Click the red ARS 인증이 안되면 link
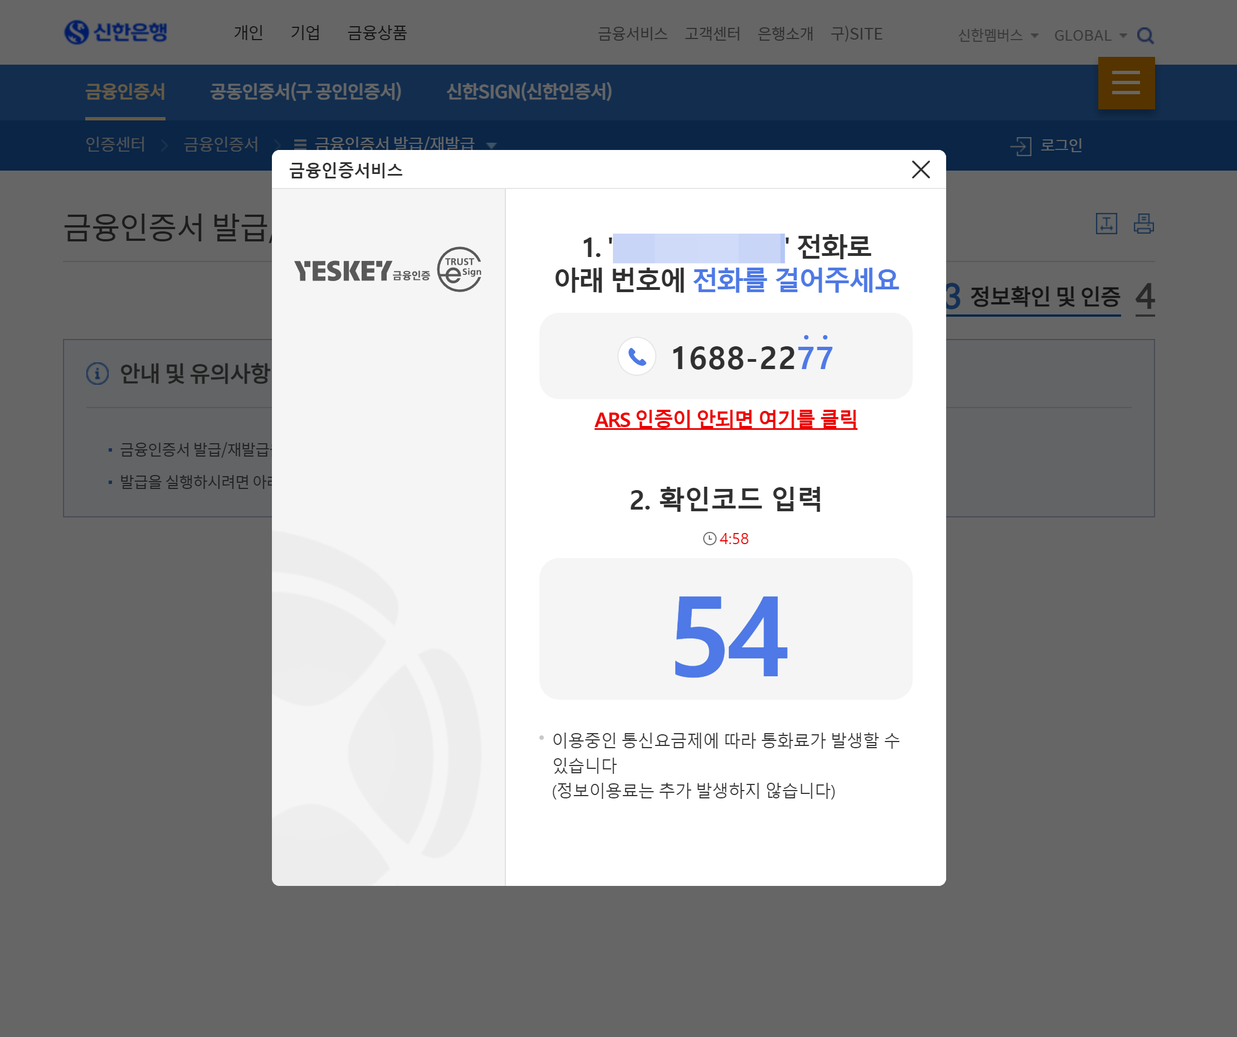 [725, 419]
